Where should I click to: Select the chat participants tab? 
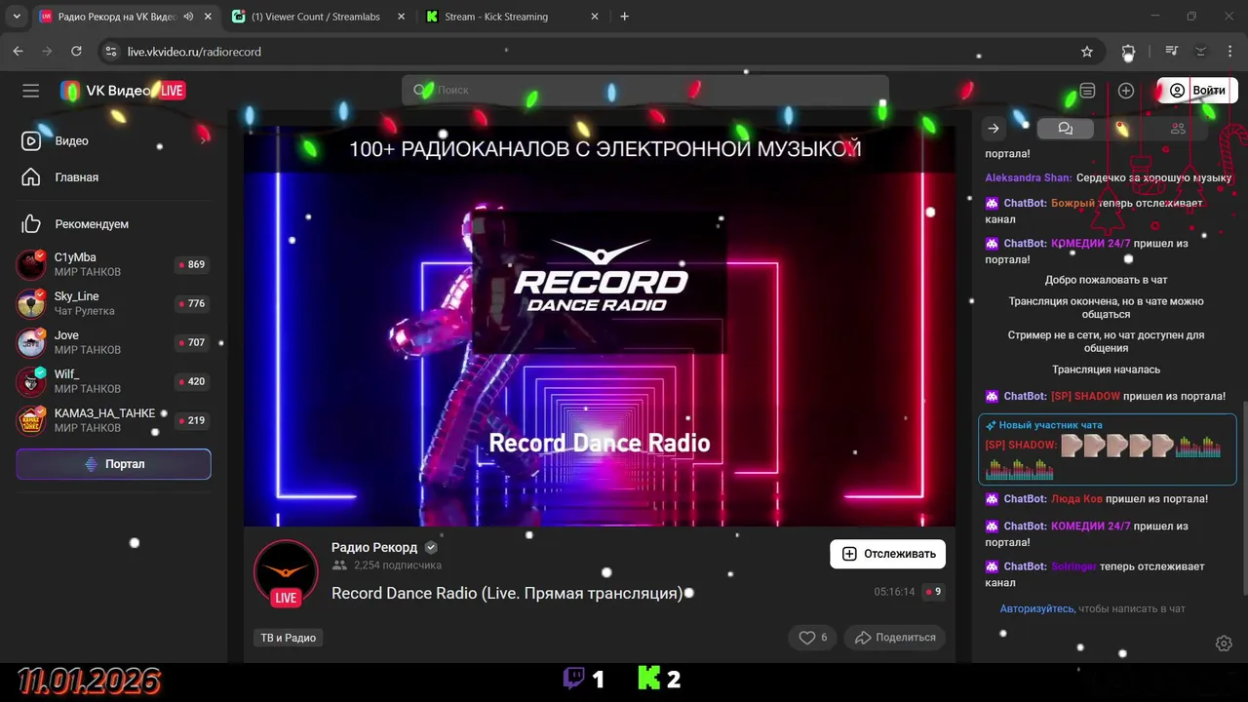(1178, 129)
